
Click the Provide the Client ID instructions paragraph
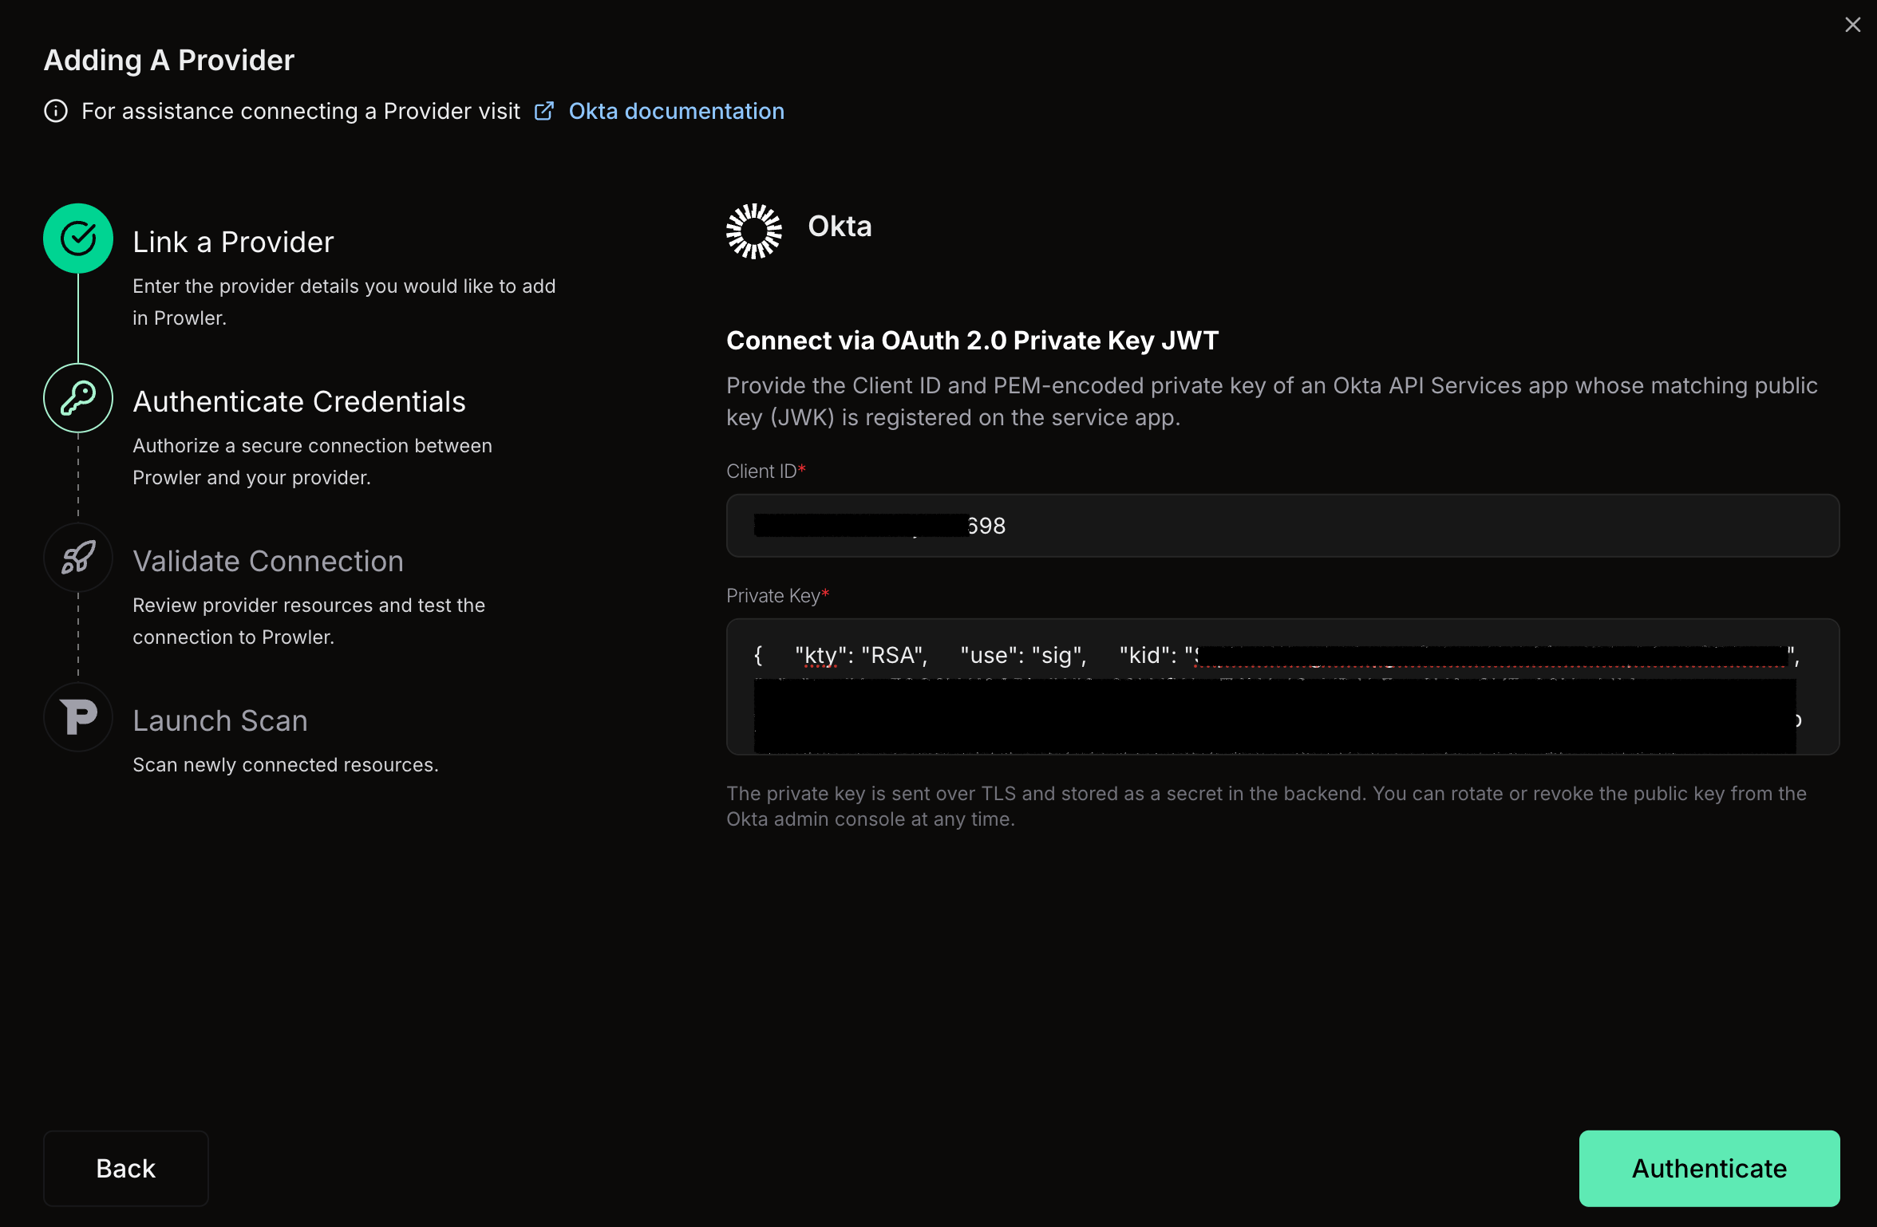pyautogui.click(x=1272, y=401)
